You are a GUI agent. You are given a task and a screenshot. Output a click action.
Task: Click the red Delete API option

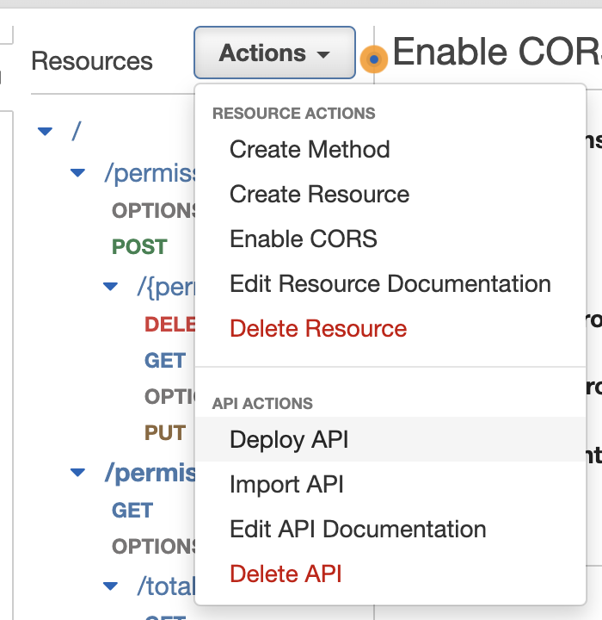pyautogui.click(x=286, y=573)
